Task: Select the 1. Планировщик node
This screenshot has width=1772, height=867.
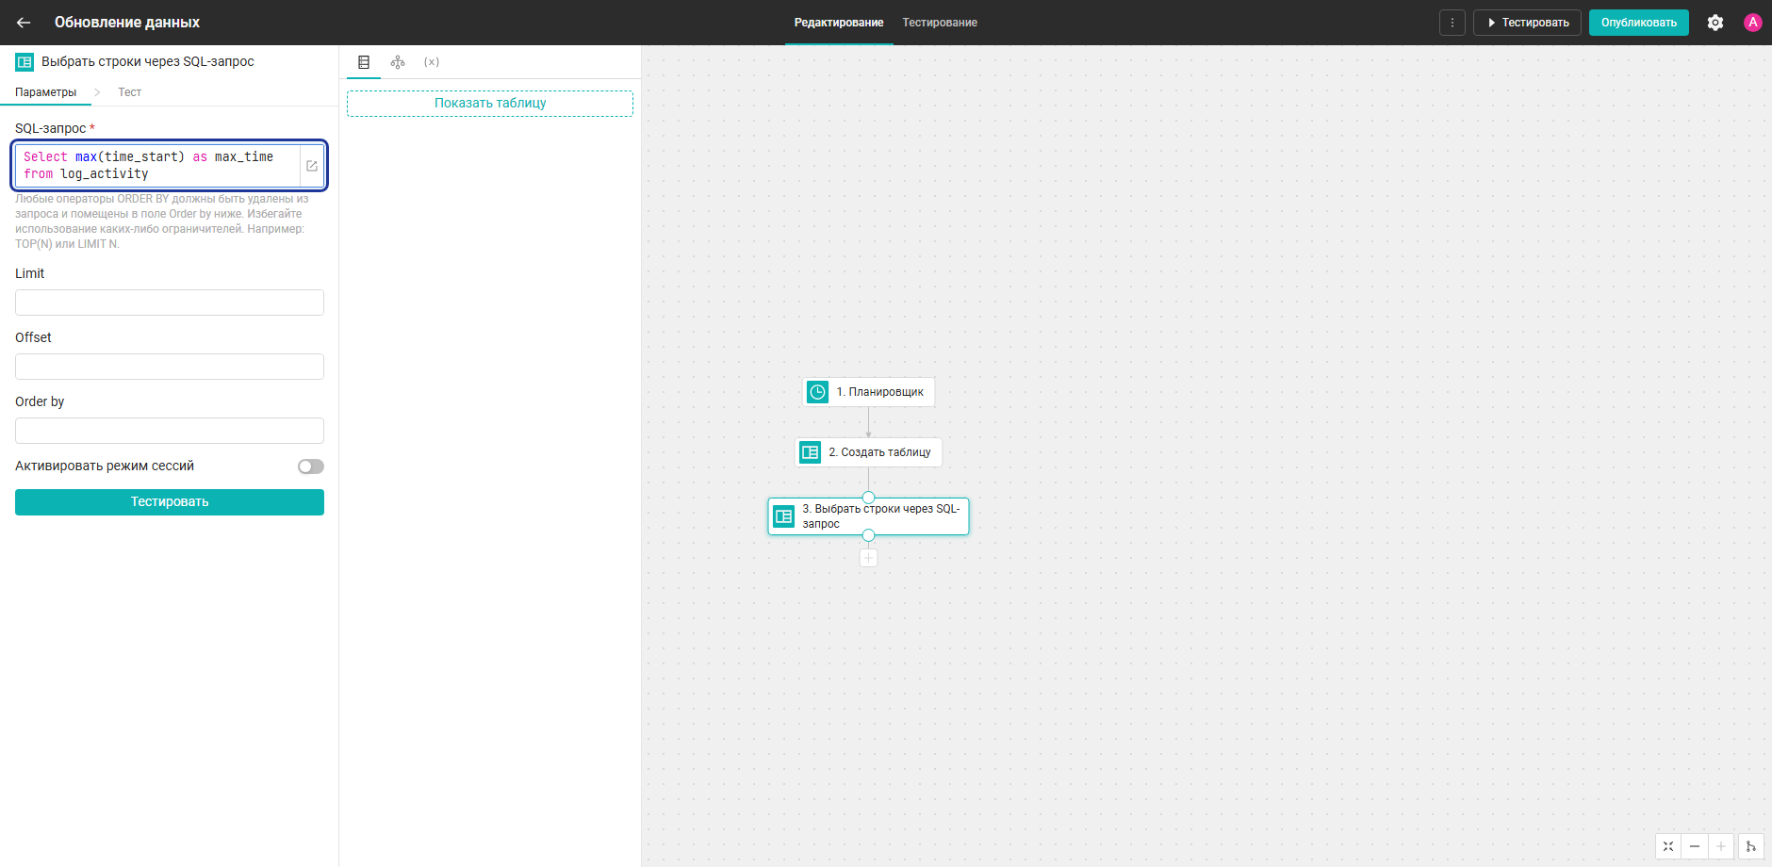Action: [868, 392]
